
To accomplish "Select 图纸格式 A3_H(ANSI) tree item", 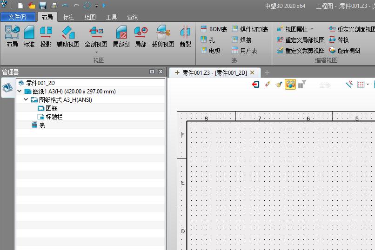I will tap(66, 100).
